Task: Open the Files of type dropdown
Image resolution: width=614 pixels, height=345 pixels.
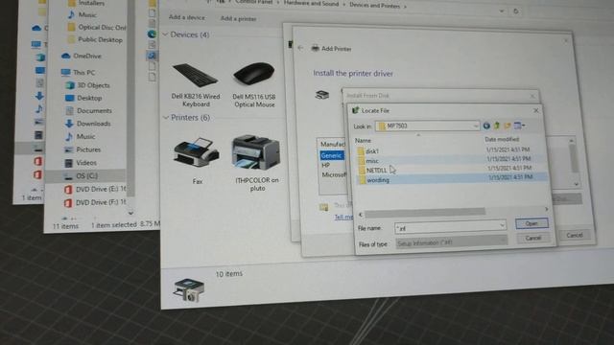Action: pos(503,241)
